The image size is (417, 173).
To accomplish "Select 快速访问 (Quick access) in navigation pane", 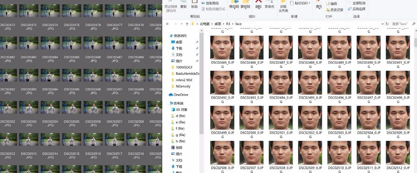I will pyautogui.click(x=178, y=36).
